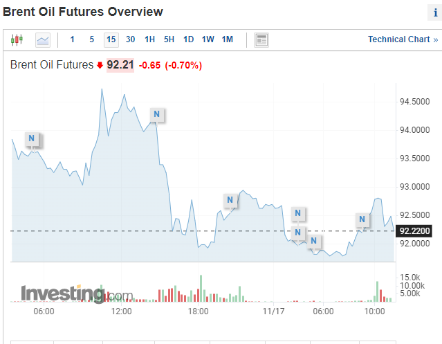Click lower of the two stacked news markers
This screenshot has width=442, height=344.
pyautogui.click(x=298, y=232)
